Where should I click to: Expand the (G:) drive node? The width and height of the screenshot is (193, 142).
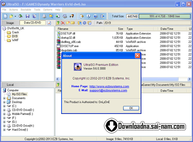coord(4,122)
